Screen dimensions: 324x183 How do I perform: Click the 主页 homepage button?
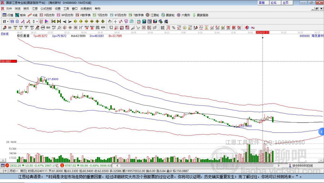(287, 3)
